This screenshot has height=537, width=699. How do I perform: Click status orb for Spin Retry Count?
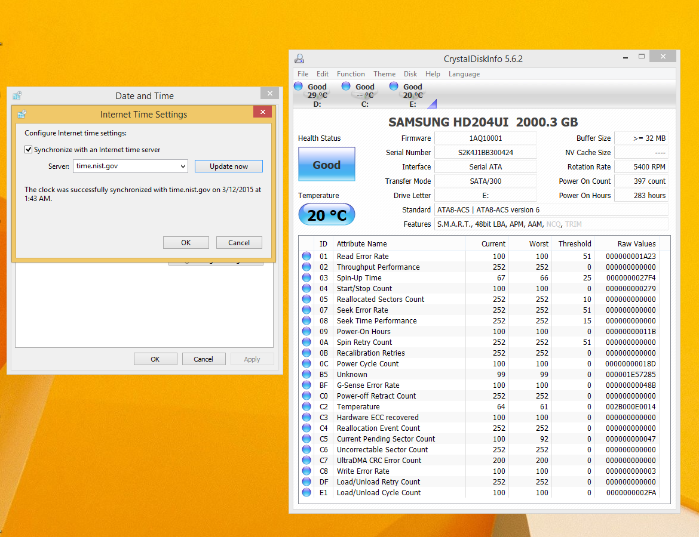pyautogui.click(x=306, y=342)
